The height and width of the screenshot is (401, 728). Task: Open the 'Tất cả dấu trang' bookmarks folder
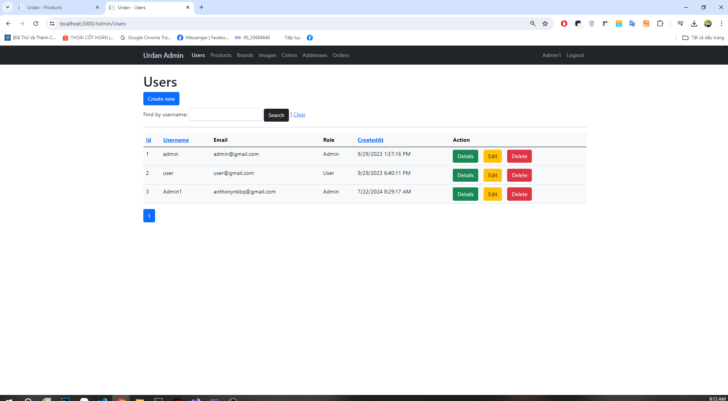(703, 38)
